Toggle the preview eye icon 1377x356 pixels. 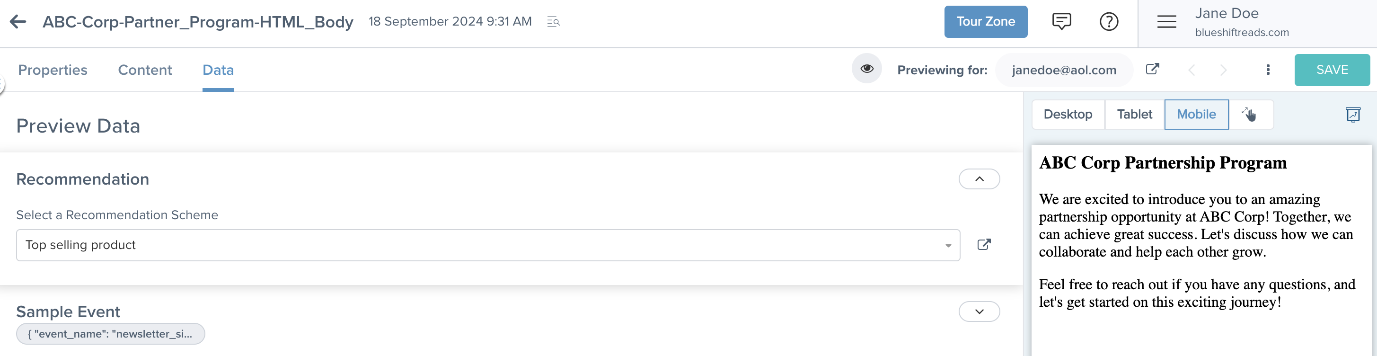(866, 69)
